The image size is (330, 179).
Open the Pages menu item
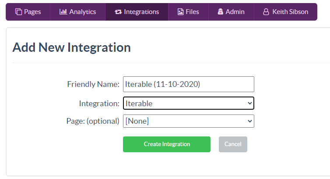point(32,12)
